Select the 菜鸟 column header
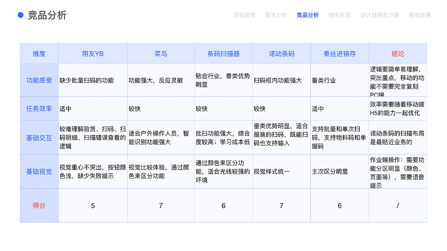Image resolution: width=447 pixels, height=251 pixels. coord(161,53)
